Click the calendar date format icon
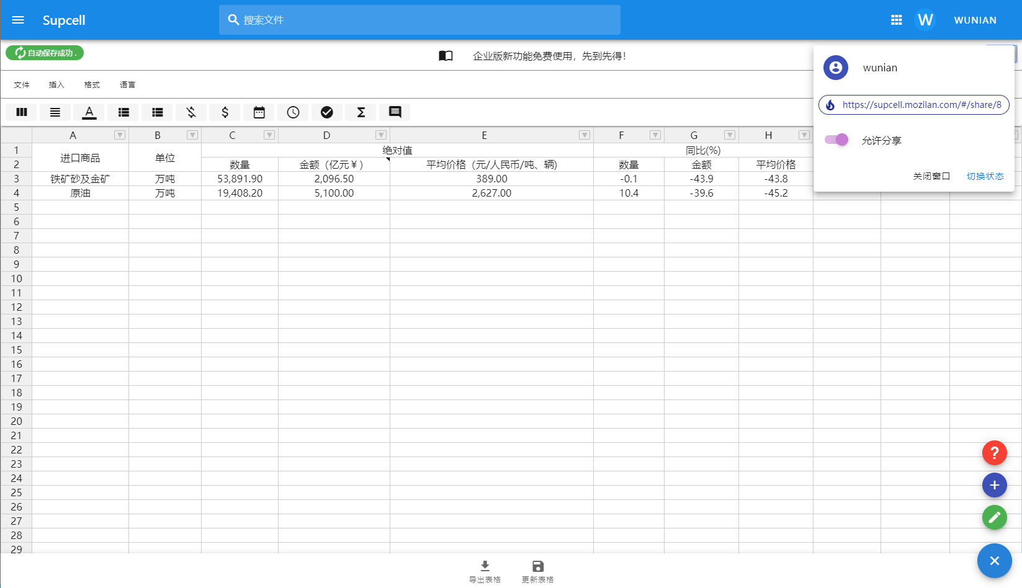Image resolution: width=1022 pixels, height=588 pixels. click(x=259, y=112)
